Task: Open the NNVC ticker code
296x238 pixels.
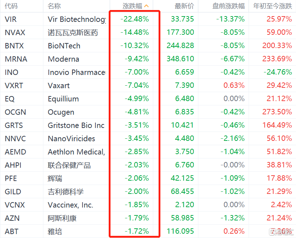Action: [x=15, y=139]
